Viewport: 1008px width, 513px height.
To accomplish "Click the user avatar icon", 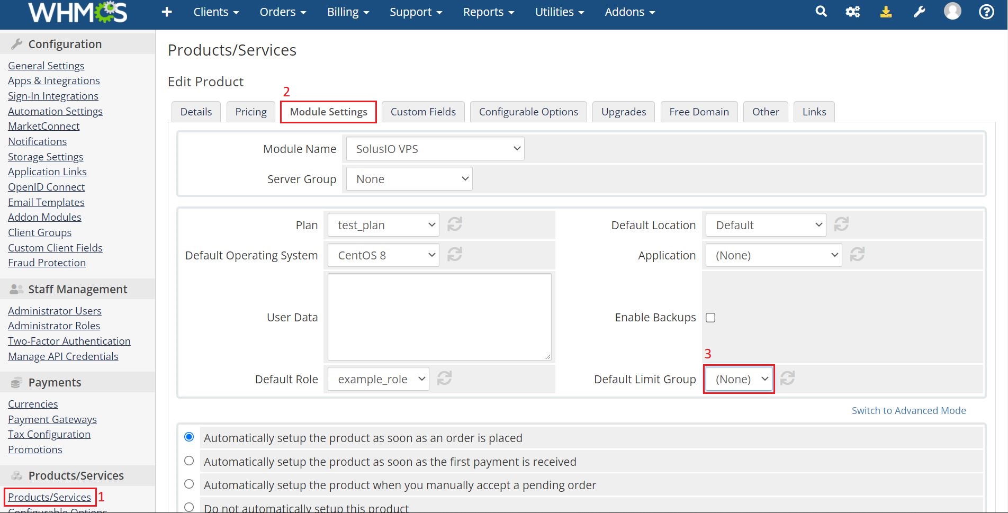I will coord(952,11).
